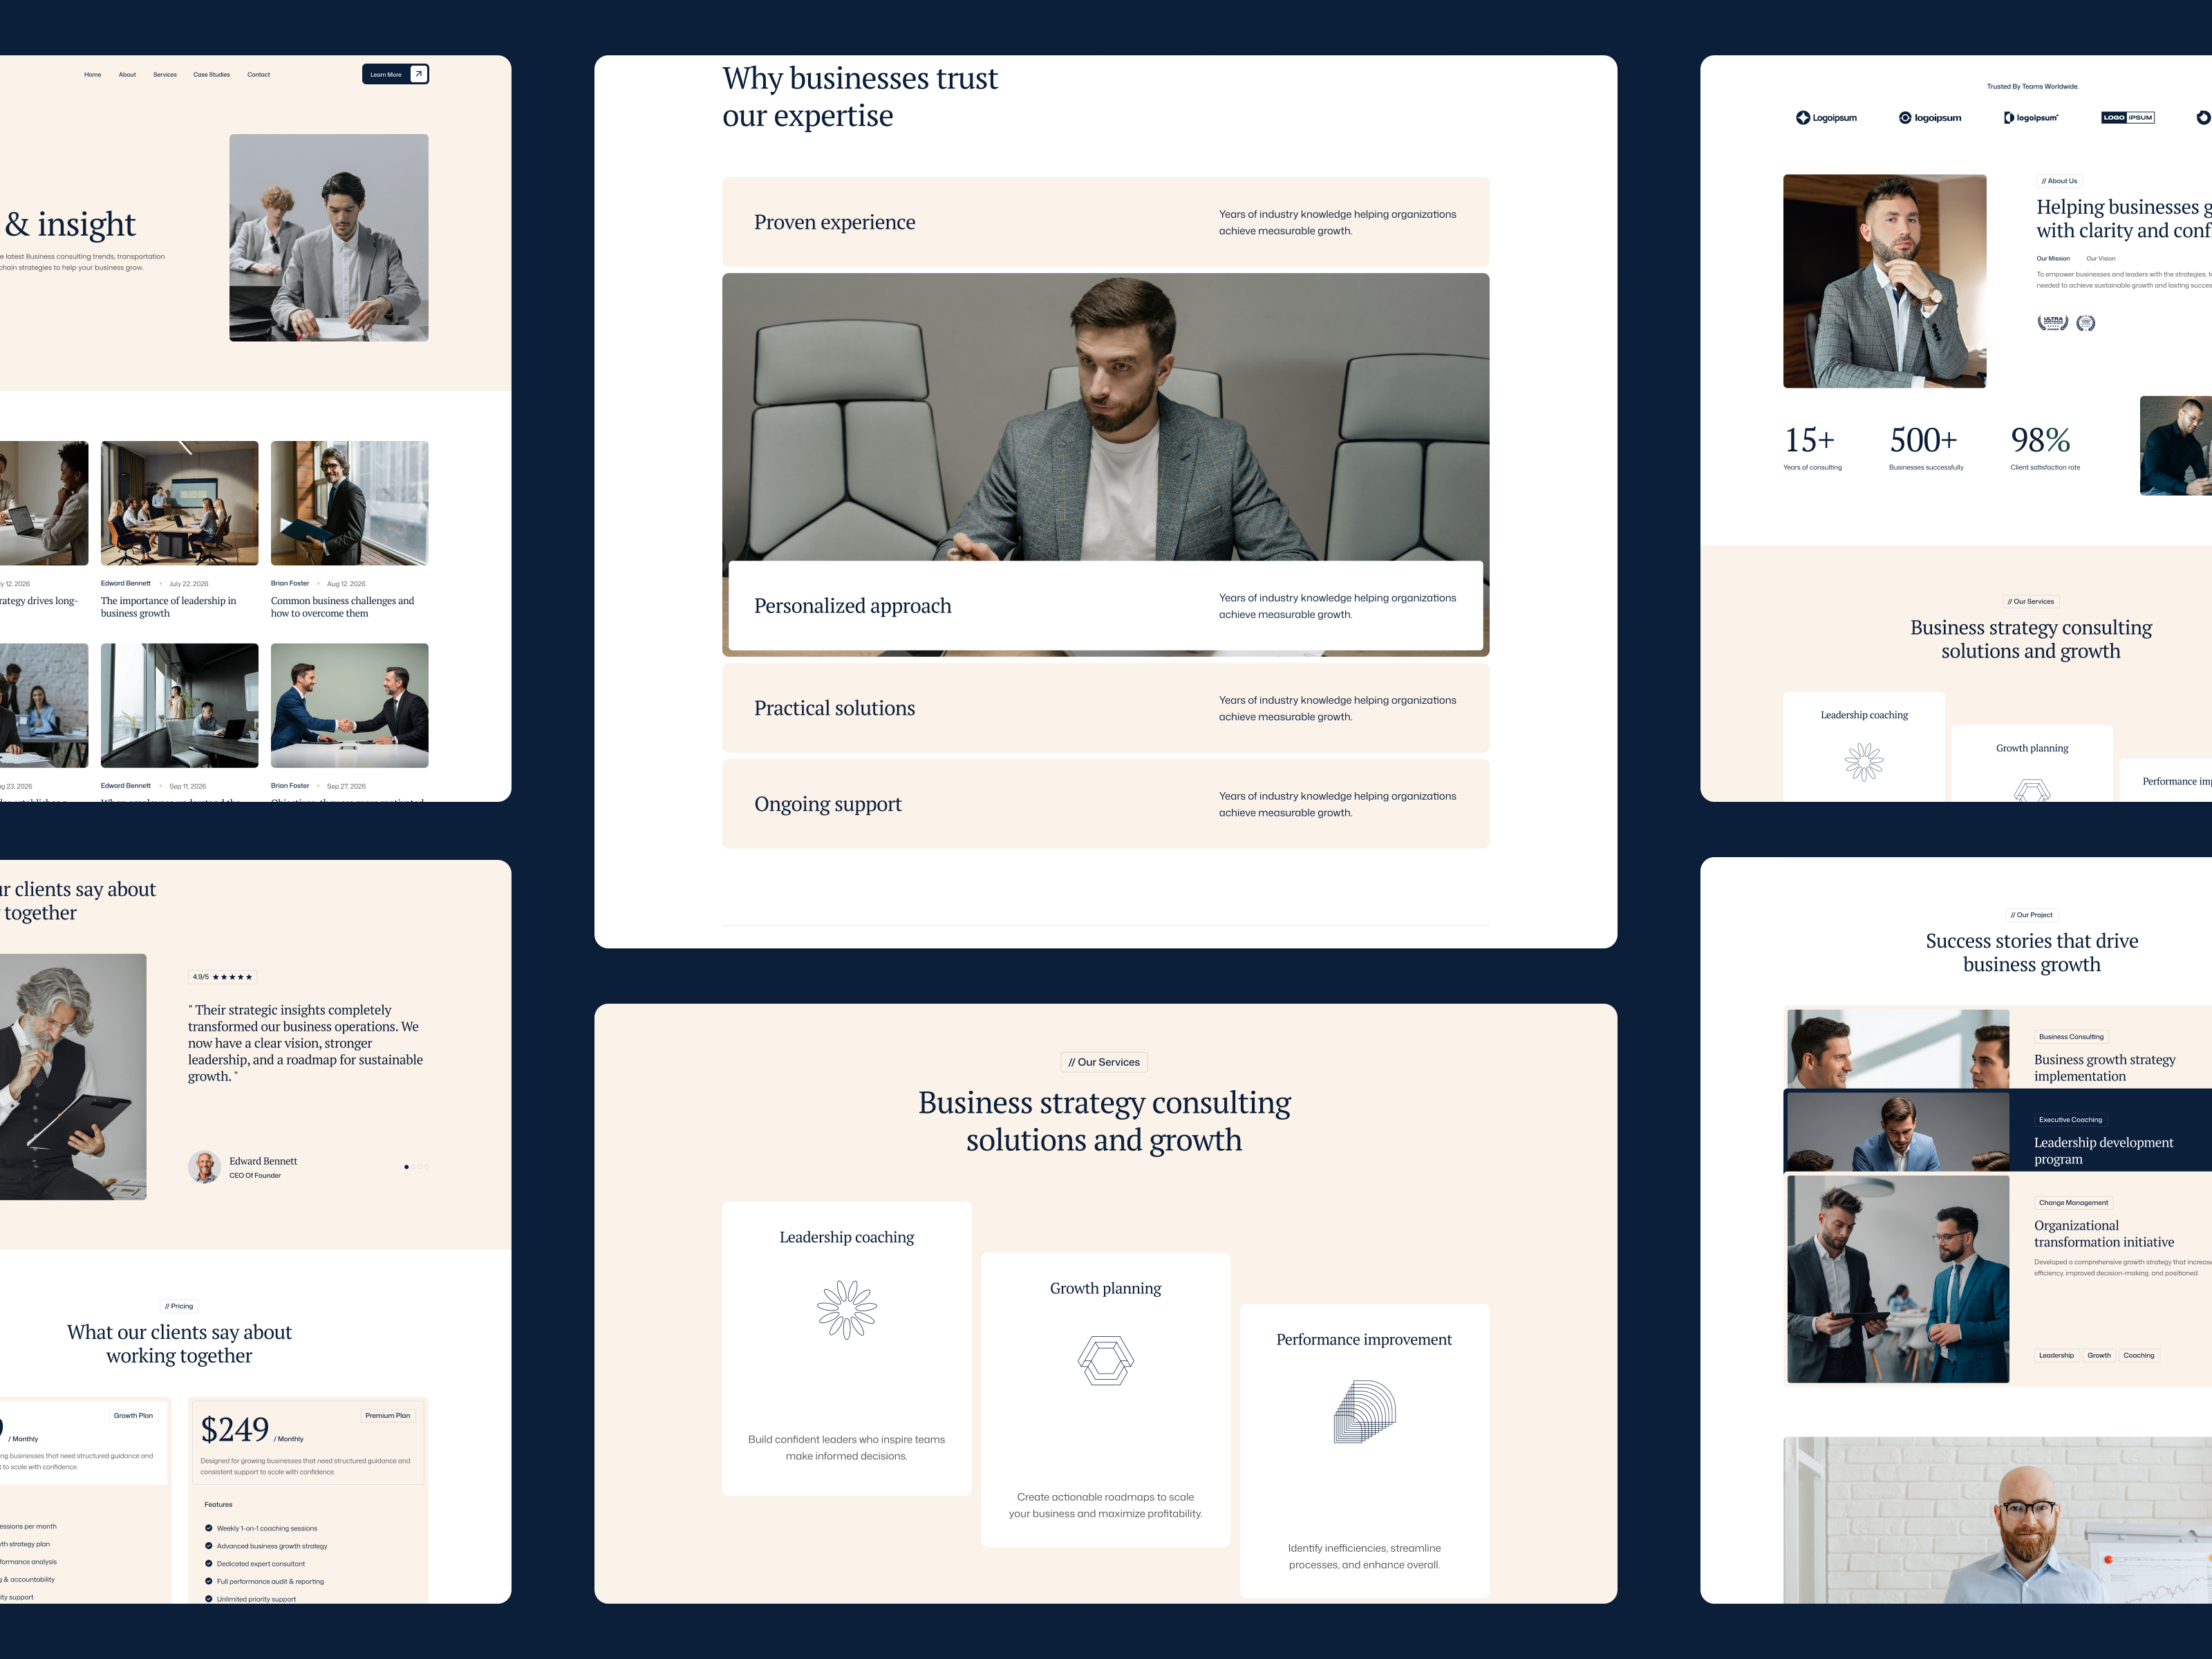
Task: Click the hexagon icon under Growth planning in the center services panel
Action: click(x=1106, y=1360)
